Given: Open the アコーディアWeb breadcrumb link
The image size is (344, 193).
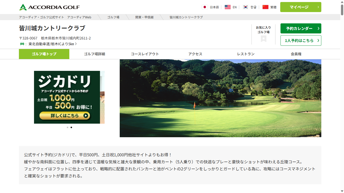Looking at the screenshot, I should [55, 17].
